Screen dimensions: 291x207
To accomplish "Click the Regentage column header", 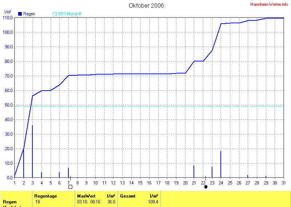I will [45, 196].
